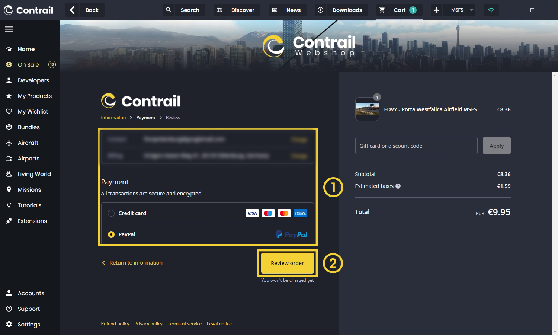558x335 pixels.
Task: Open the hamburger menu in the sidebar
Action: pyautogui.click(x=9, y=29)
